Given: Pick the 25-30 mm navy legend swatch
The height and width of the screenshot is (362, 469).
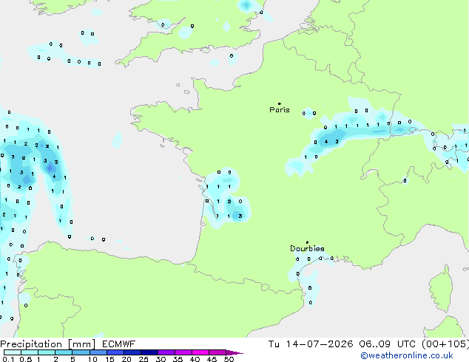Looking at the screenshot, I should (x=149, y=352).
